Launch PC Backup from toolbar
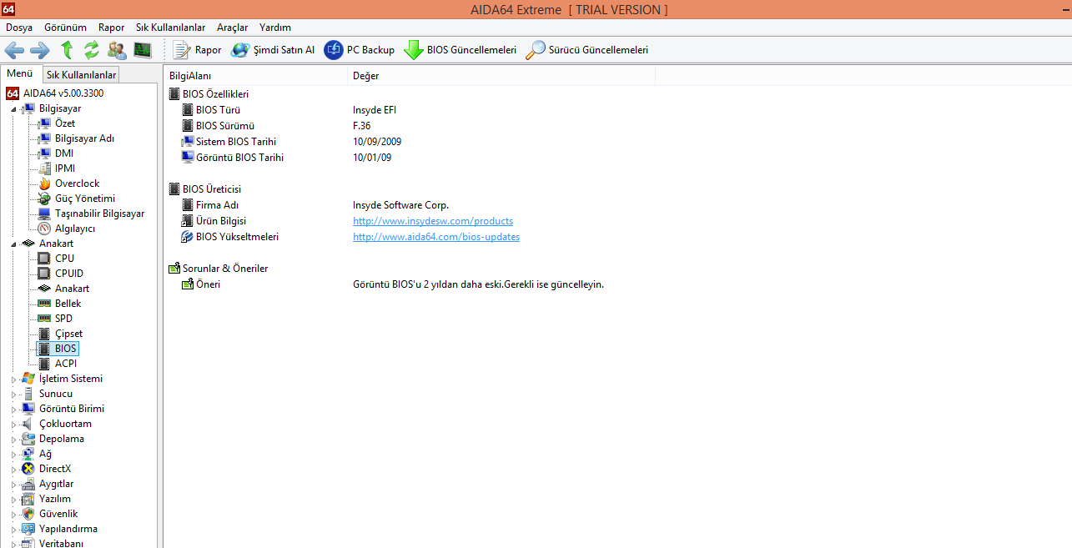Viewport: 1072px width, 548px height. click(x=360, y=50)
